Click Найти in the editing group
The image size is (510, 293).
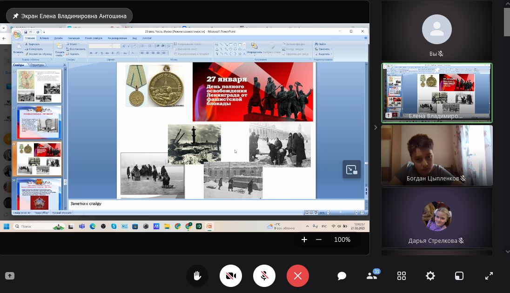[320, 44]
